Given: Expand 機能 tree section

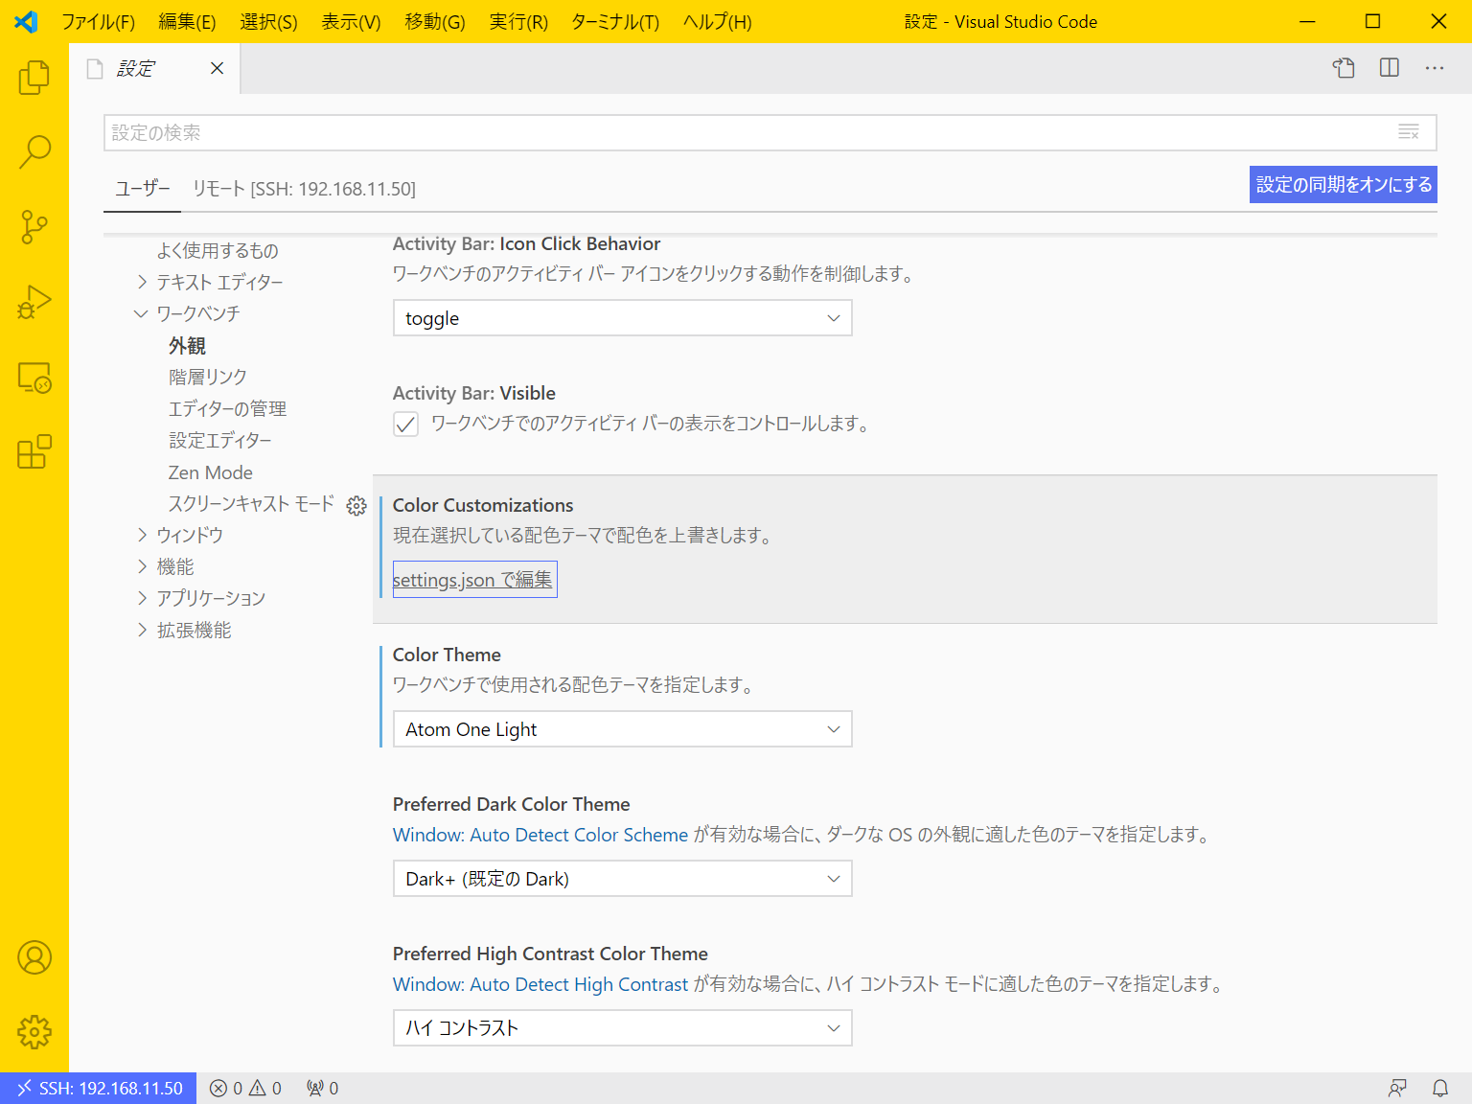Looking at the screenshot, I should pyautogui.click(x=142, y=566).
